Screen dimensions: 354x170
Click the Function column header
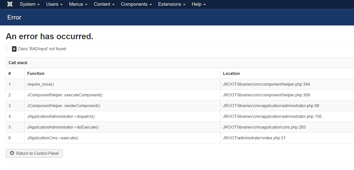click(36, 73)
